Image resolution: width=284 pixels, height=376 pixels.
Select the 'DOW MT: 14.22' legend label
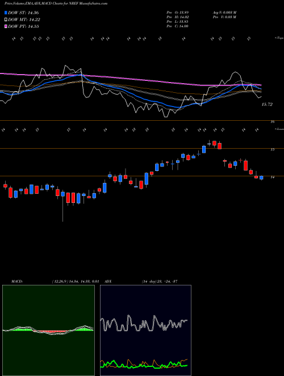tap(24, 20)
